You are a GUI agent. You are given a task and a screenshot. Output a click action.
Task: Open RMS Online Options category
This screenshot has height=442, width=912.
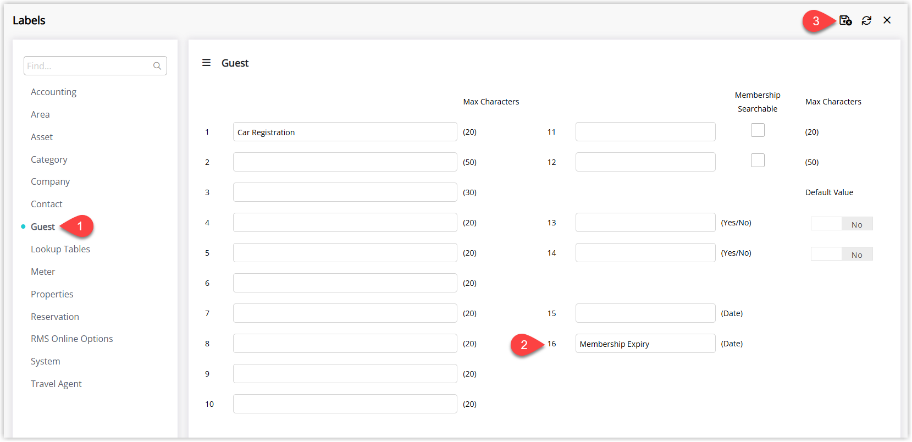coord(72,339)
